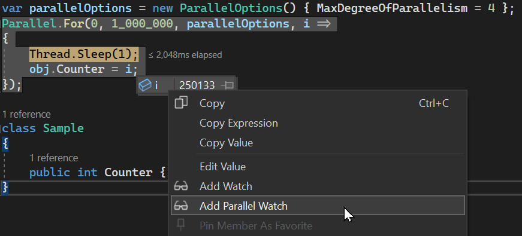Click the glasses icon beside Add Parallel Watch

pos(181,206)
